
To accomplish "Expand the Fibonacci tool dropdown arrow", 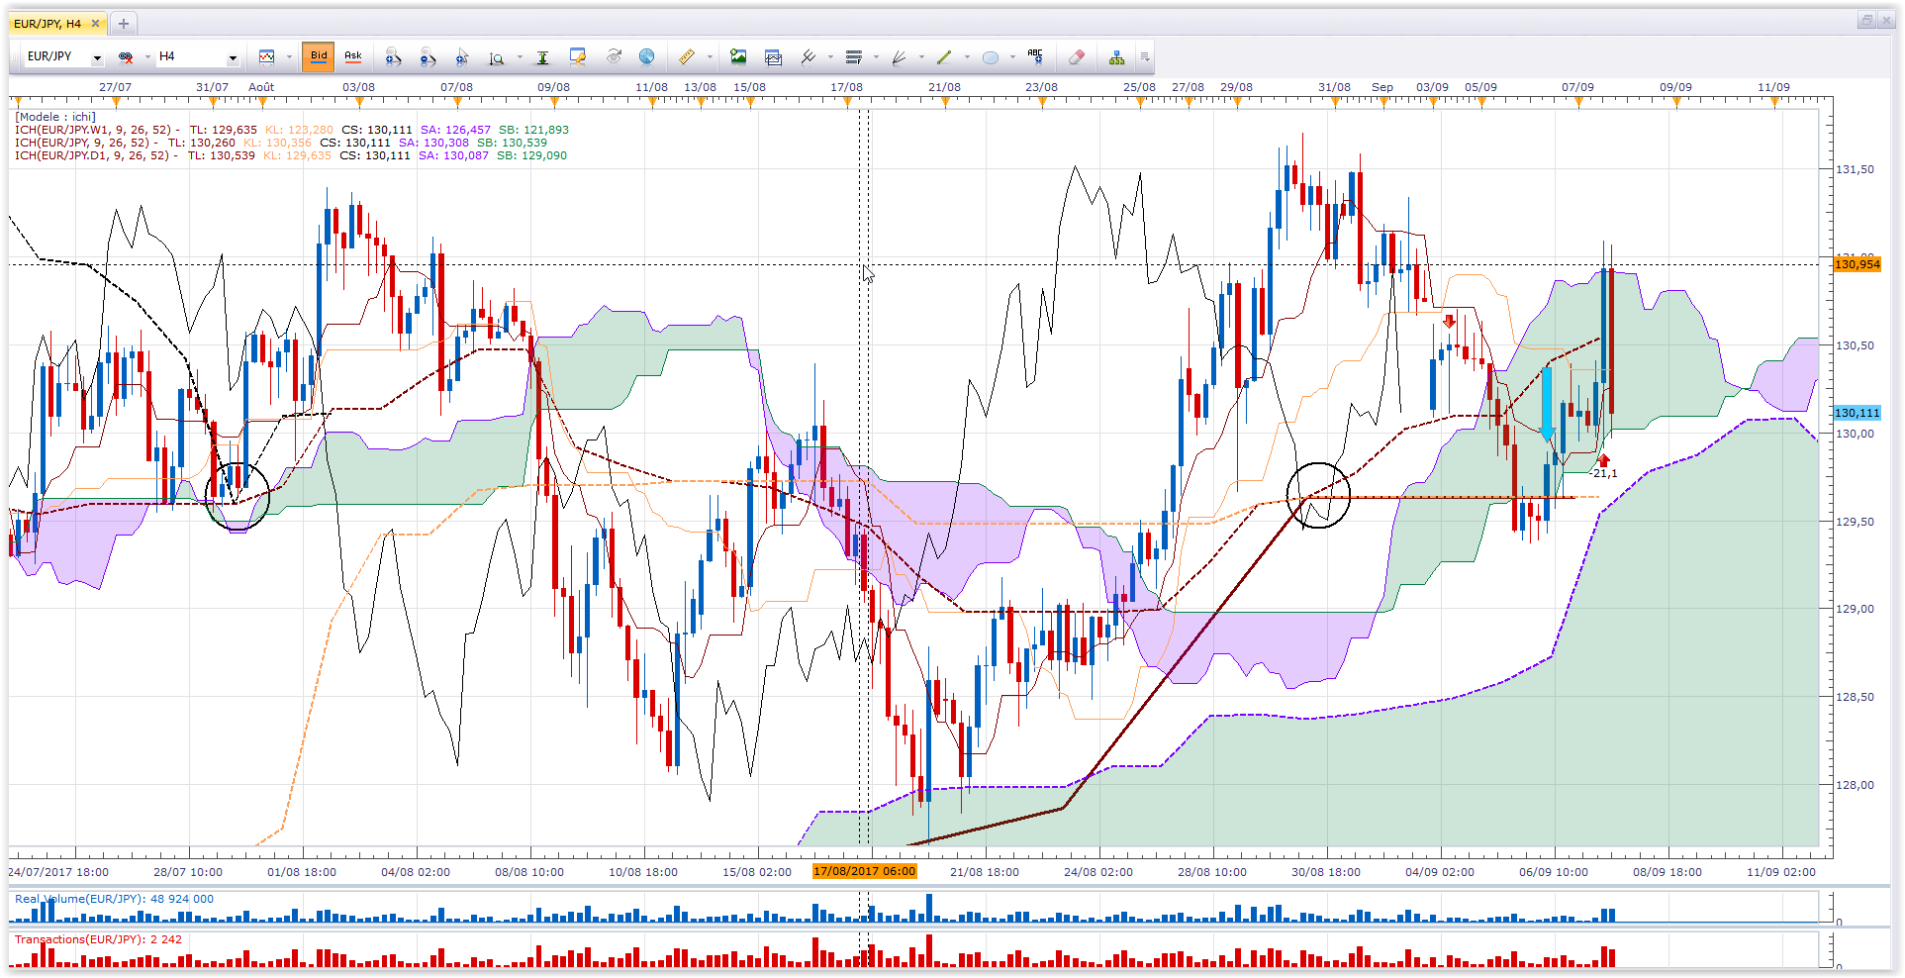I will [x=876, y=57].
